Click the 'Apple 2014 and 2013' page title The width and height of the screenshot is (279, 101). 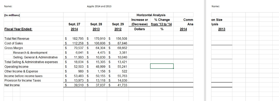99,7
